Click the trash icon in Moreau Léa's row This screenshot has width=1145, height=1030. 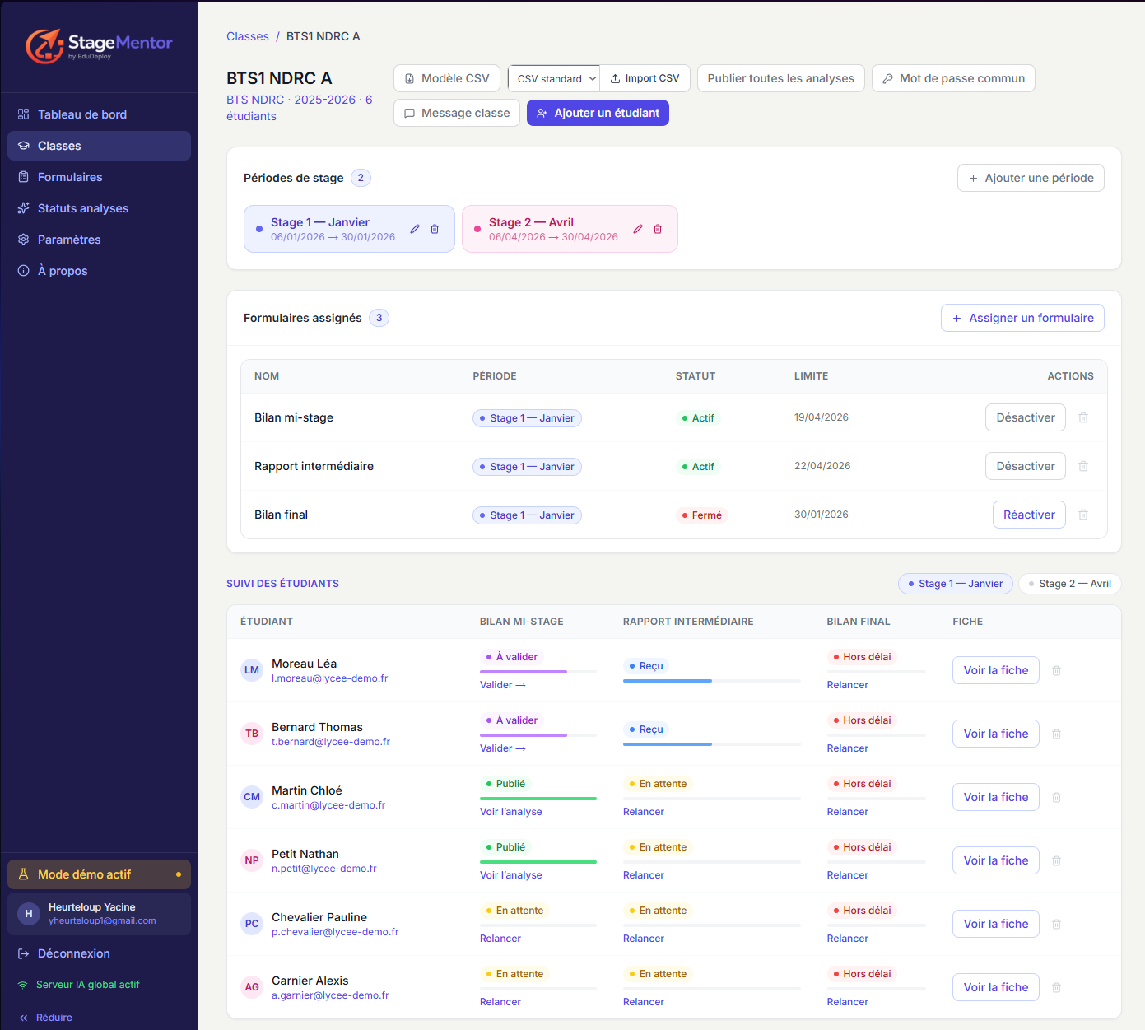[1056, 671]
